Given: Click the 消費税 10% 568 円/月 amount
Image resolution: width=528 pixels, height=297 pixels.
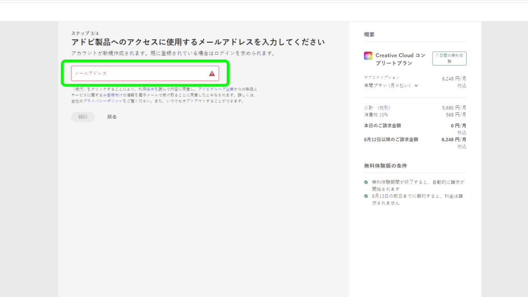Looking at the screenshot, I should tap(456, 115).
